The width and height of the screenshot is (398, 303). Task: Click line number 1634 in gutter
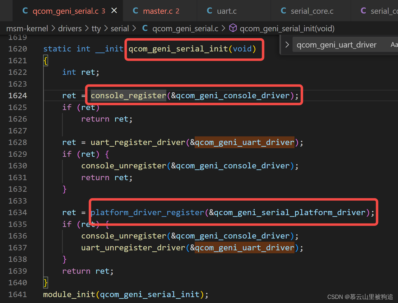(x=18, y=212)
